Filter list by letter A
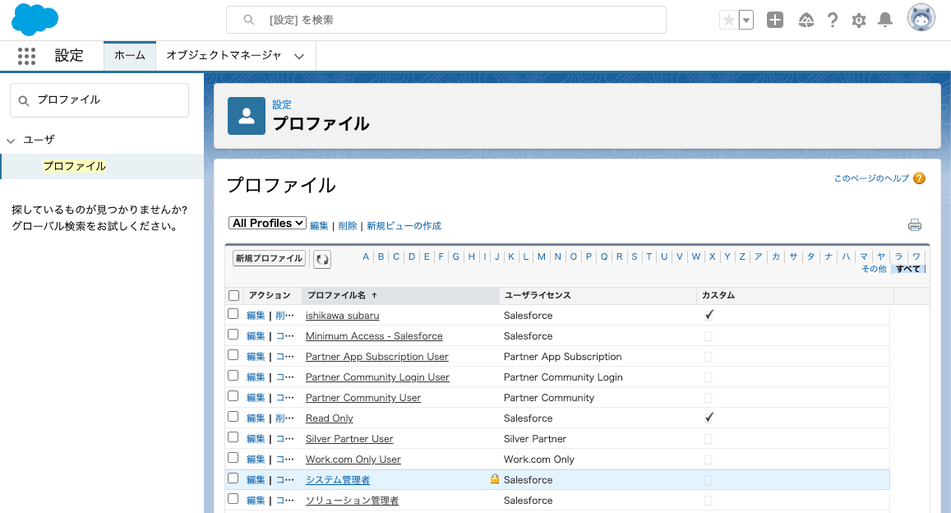Viewport: 951px width, 513px height. 366,256
